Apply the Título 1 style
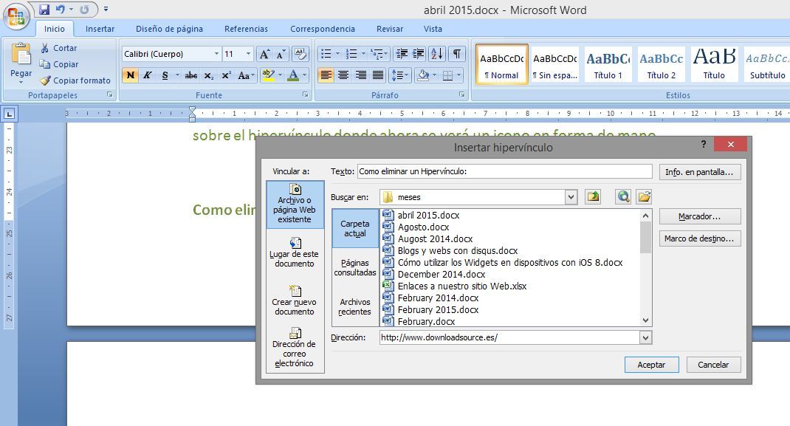The image size is (790, 426). coord(608,64)
